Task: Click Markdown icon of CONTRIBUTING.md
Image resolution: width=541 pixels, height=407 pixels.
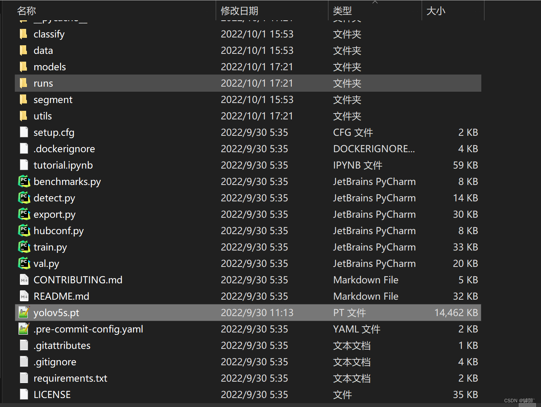Action: (24, 280)
